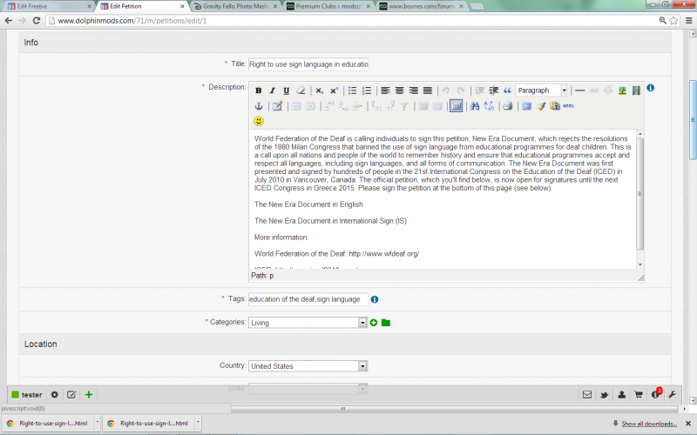Click the remove formatting eraser icon
This screenshot has width=697, height=435.
(x=301, y=90)
